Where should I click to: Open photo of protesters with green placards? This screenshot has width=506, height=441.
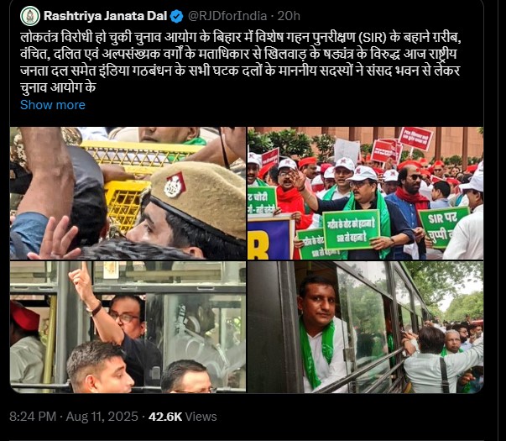coord(365,193)
